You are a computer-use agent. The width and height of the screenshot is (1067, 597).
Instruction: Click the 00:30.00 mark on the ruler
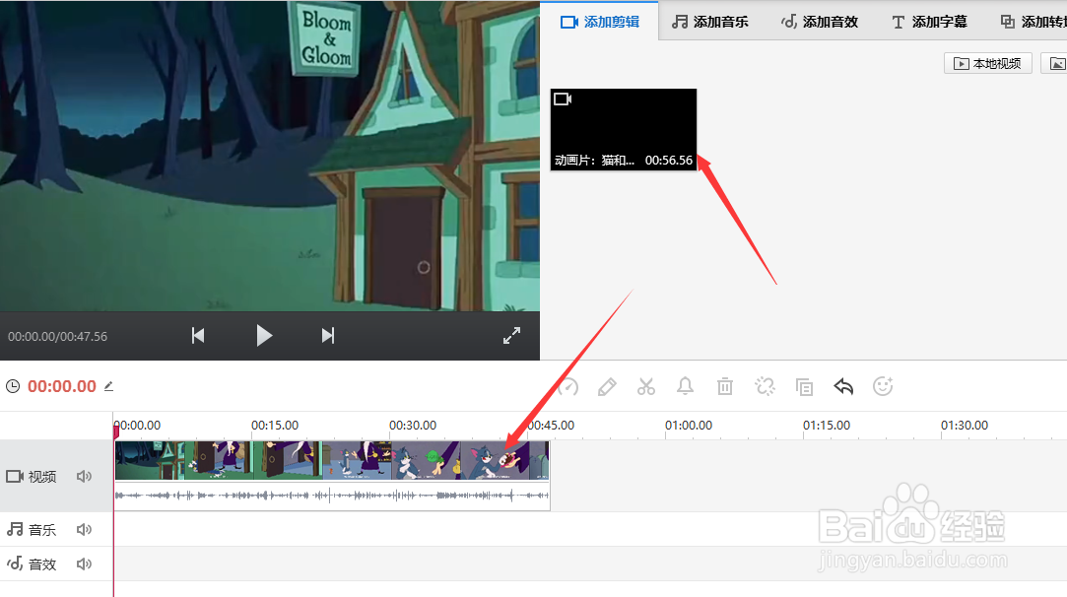[x=413, y=426]
